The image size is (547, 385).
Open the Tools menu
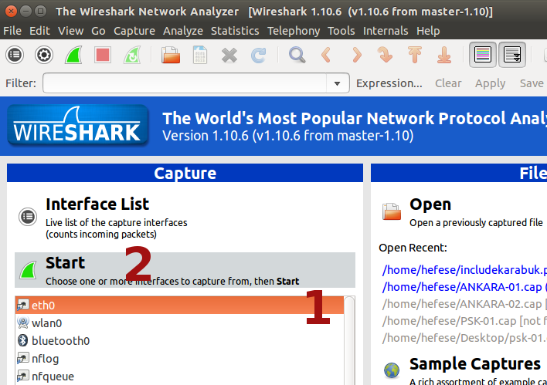[341, 31]
